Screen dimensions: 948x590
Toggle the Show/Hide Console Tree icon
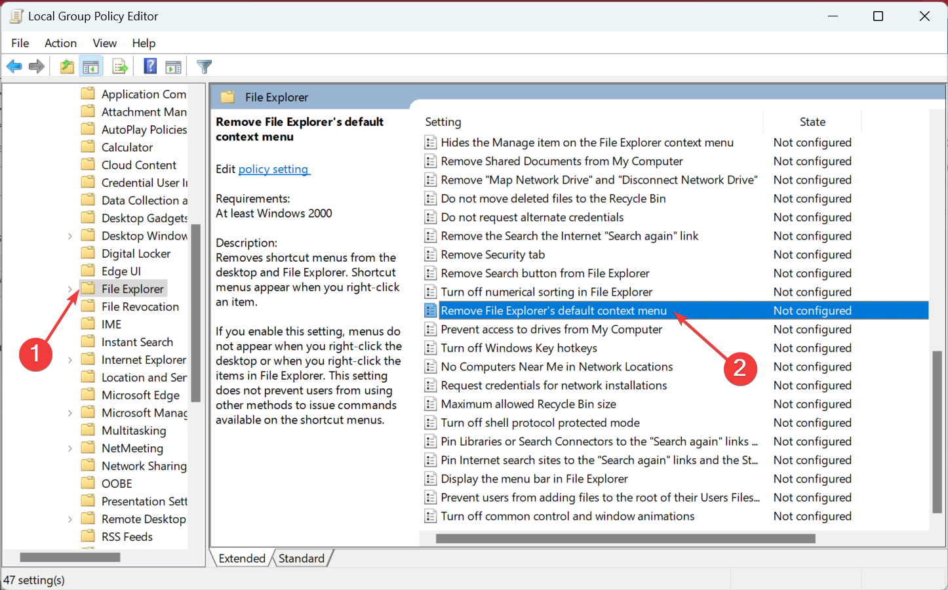[x=90, y=66]
